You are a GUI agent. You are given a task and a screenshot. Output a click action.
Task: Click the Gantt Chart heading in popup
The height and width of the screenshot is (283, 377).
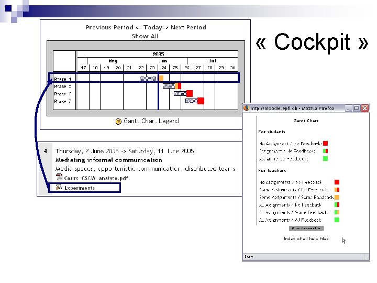pos(306,121)
